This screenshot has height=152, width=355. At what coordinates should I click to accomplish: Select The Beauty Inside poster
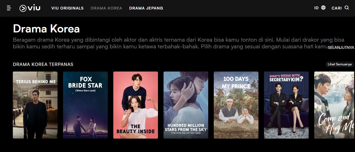click(x=136, y=105)
